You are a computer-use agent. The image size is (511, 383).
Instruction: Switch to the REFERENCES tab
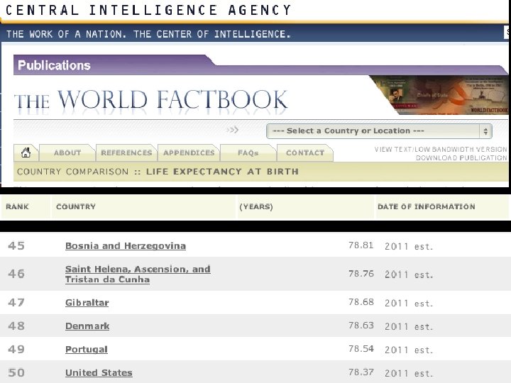tap(126, 152)
